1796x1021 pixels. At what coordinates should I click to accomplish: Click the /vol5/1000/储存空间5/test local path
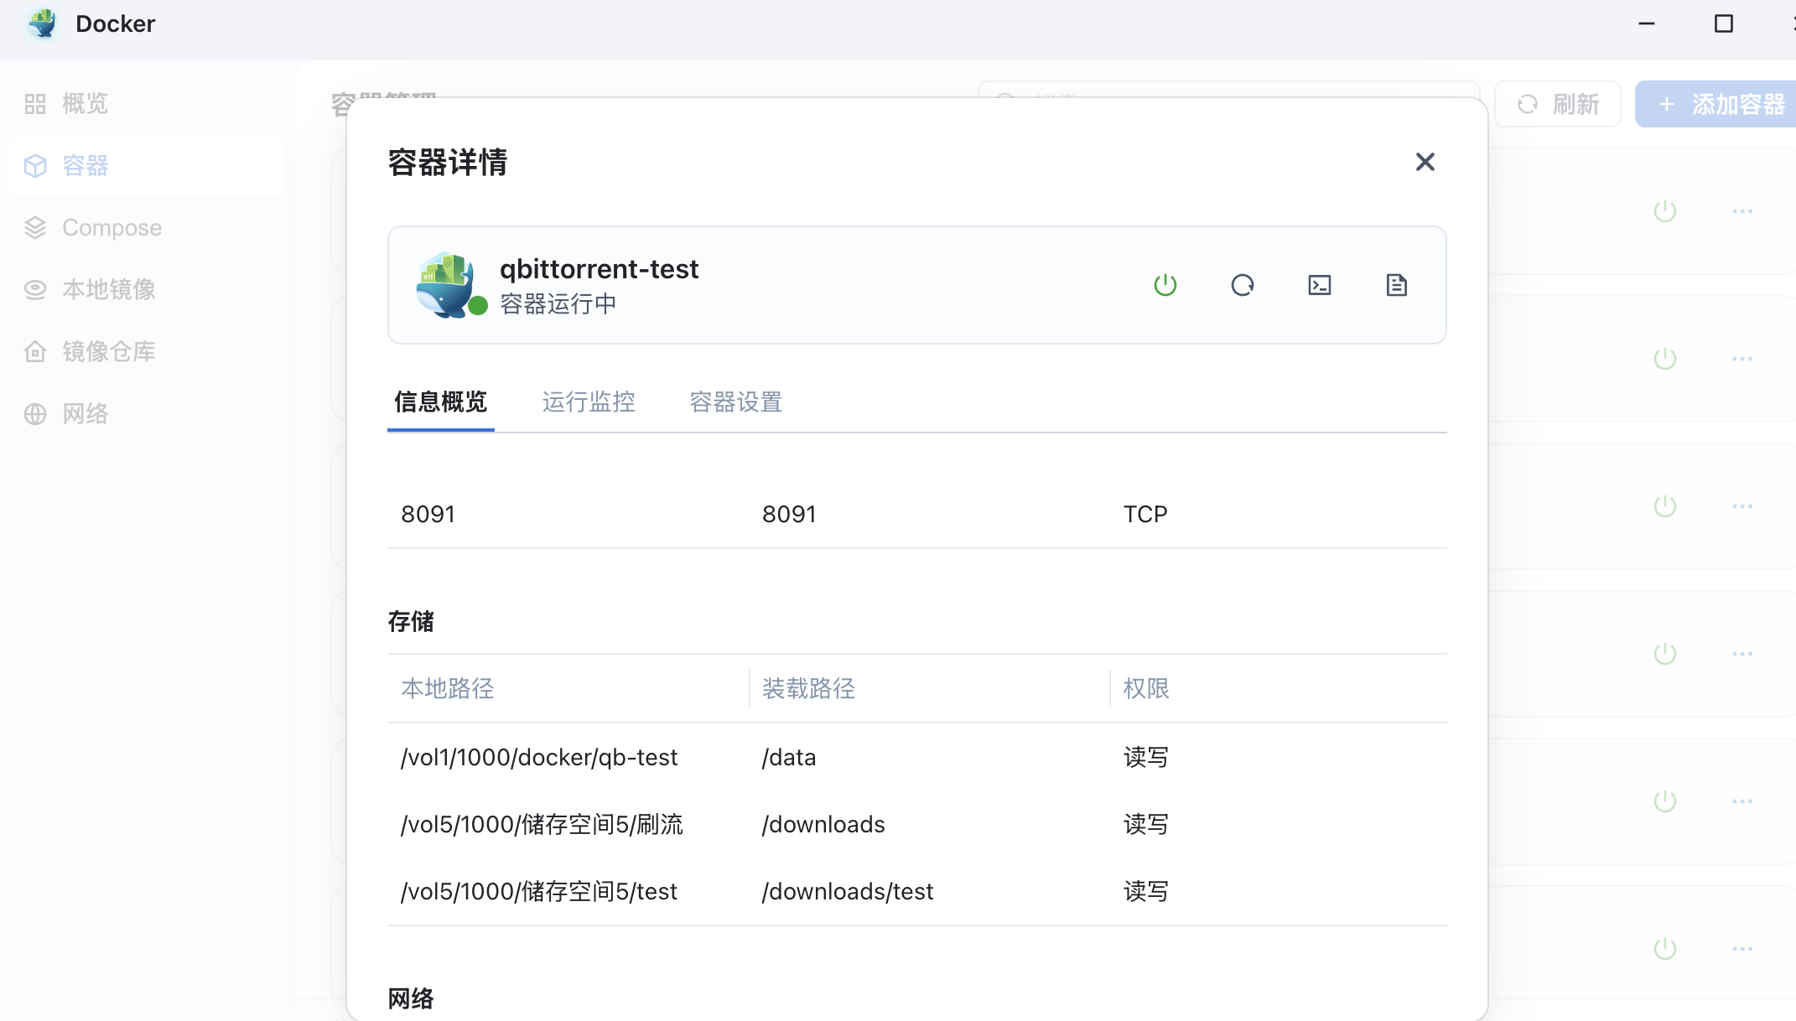(x=539, y=891)
